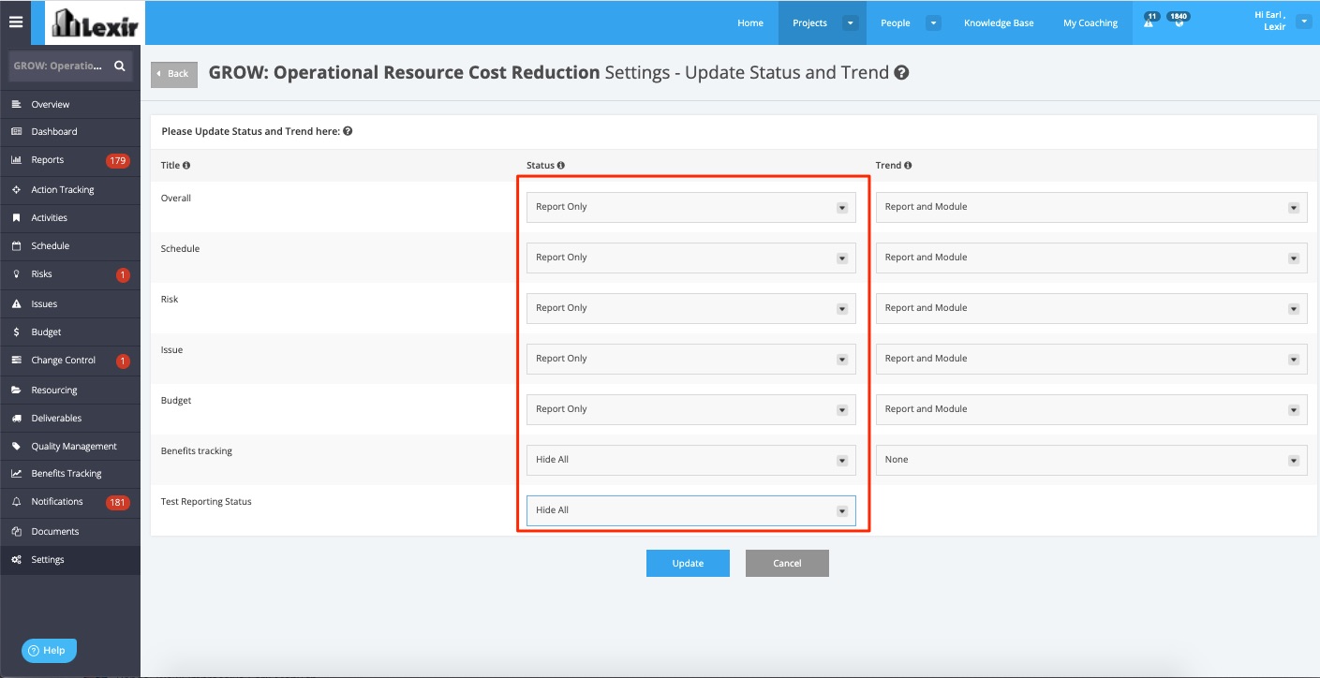Open My Coaching in top navigation
The height and width of the screenshot is (678, 1320).
[1090, 23]
